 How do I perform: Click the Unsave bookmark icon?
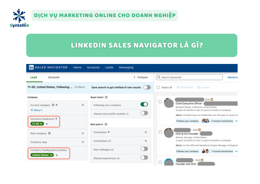(x=198, y=88)
